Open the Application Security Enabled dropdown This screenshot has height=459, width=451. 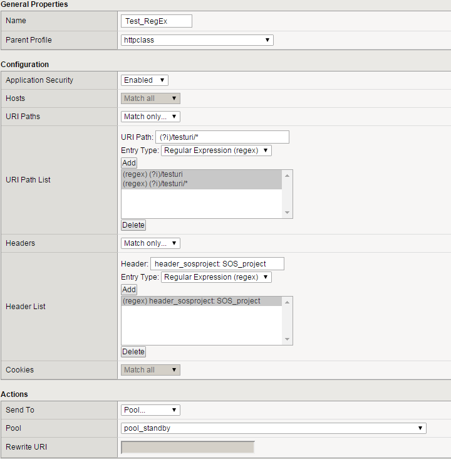[144, 80]
